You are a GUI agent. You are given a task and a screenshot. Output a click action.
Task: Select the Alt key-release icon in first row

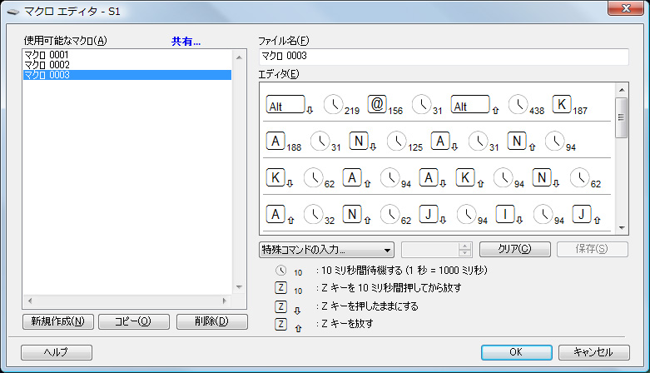(x=470, y=106)
